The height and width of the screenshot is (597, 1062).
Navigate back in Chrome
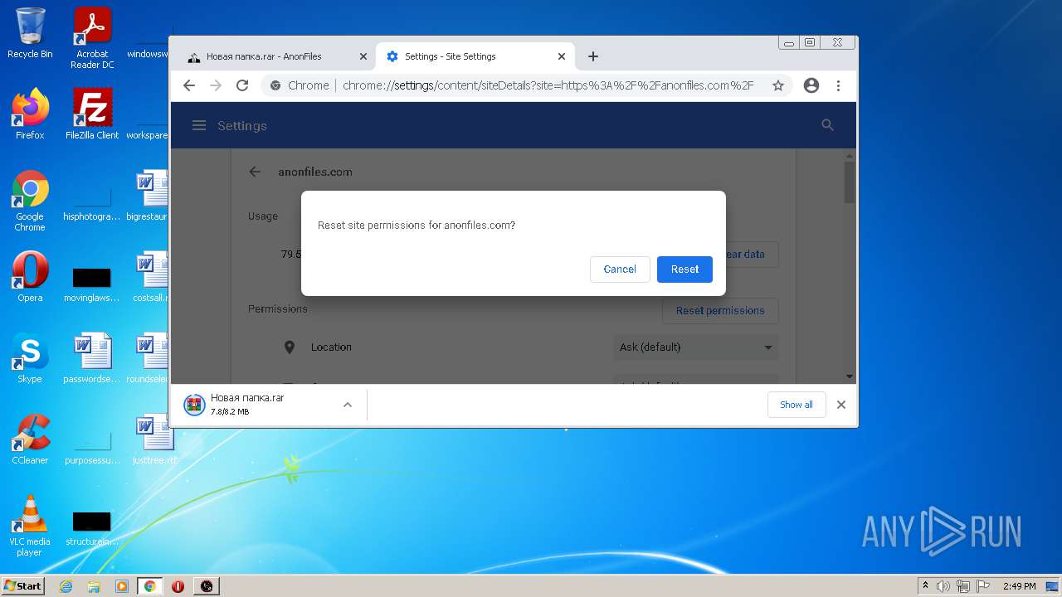click(189, 85)
